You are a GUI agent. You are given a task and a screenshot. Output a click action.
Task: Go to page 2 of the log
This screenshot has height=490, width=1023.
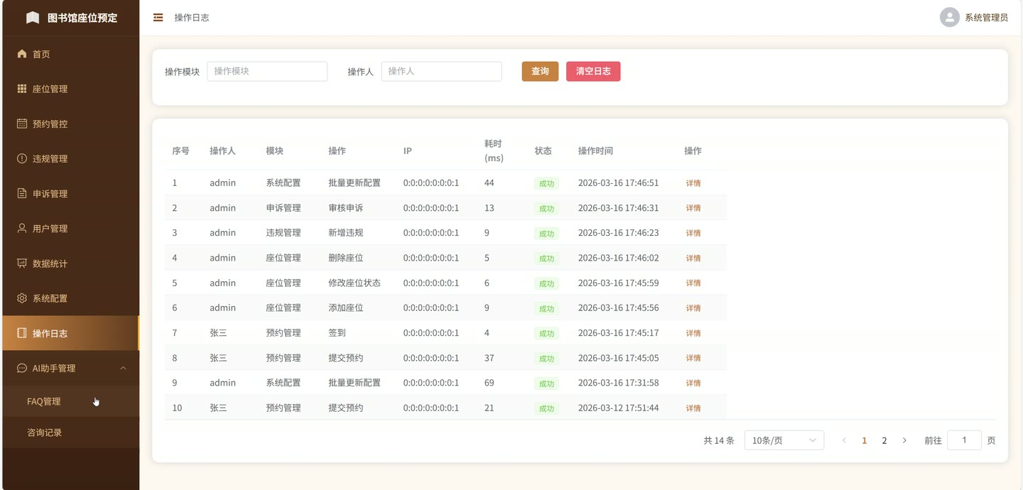click(884, 440)
